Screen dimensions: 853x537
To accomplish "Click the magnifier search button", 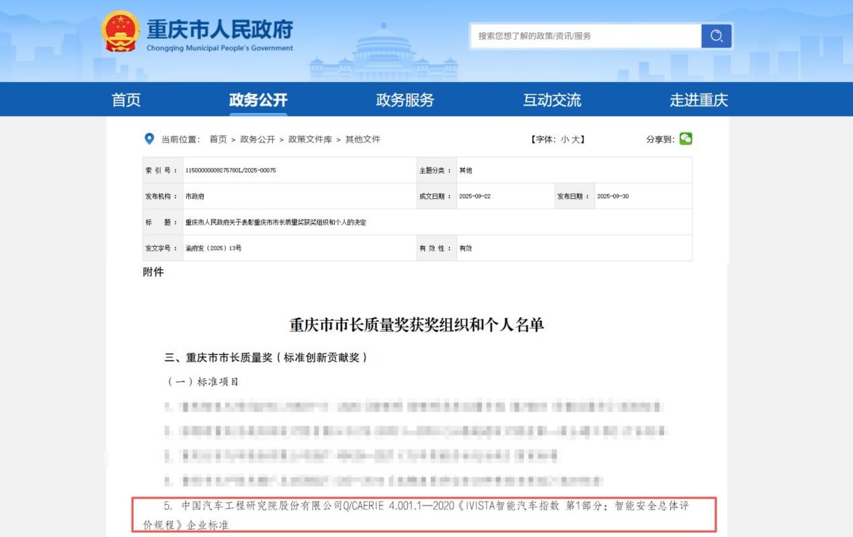I will coord(716,36).
